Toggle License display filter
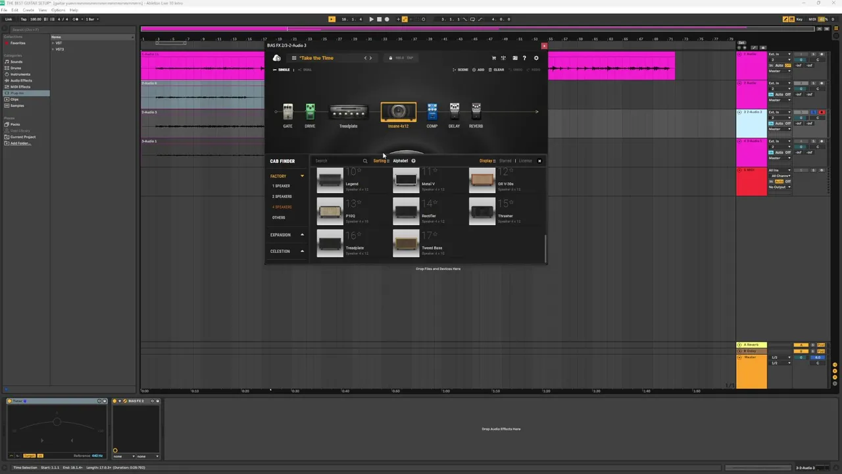This screenshot has width=842, height=474. pyautogui.click(x=526, y=161)
